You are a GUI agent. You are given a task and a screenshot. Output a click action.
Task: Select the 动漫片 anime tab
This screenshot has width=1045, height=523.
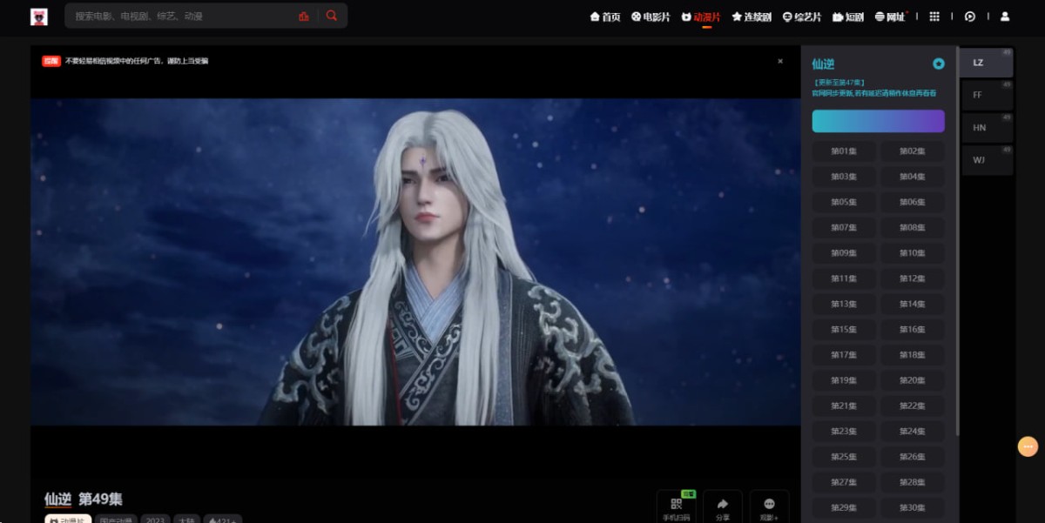701,17
